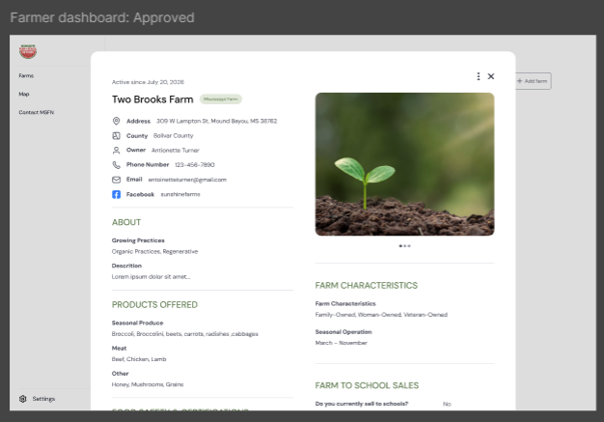The height and width of the screenshot is (422, 604).
Task: Click the seedling farm photo
Action: pos(404,164)
